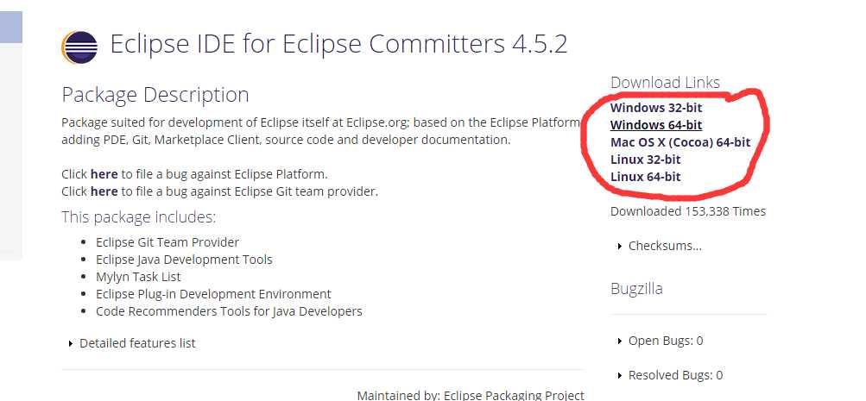Image resolution: width=866 pixels, height=401 pixels.
Task: Click the Detailed features list triangle arrow
Action: 71,343
